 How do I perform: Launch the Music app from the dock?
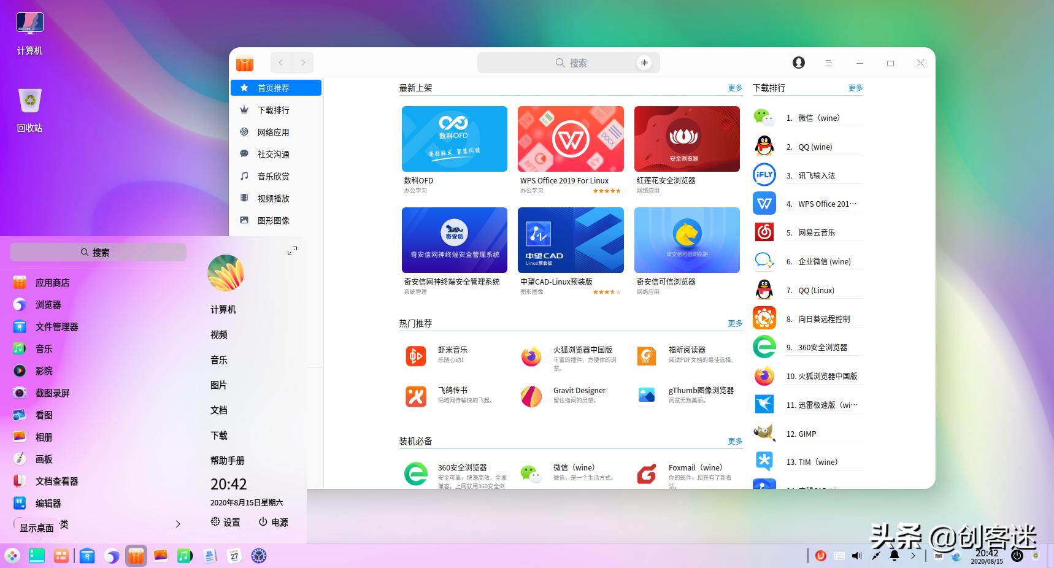tap(185, 556)
